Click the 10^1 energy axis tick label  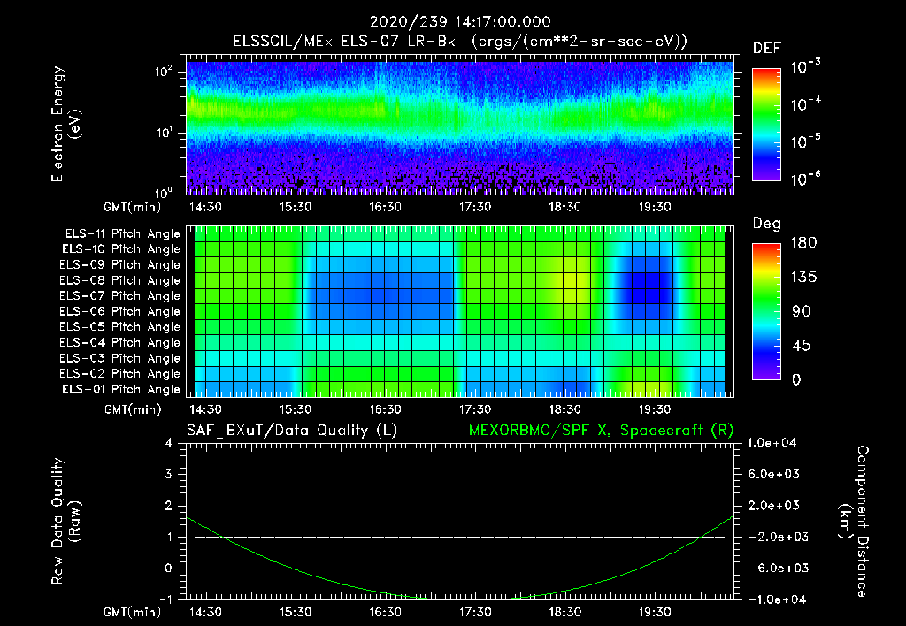point(164,133)
